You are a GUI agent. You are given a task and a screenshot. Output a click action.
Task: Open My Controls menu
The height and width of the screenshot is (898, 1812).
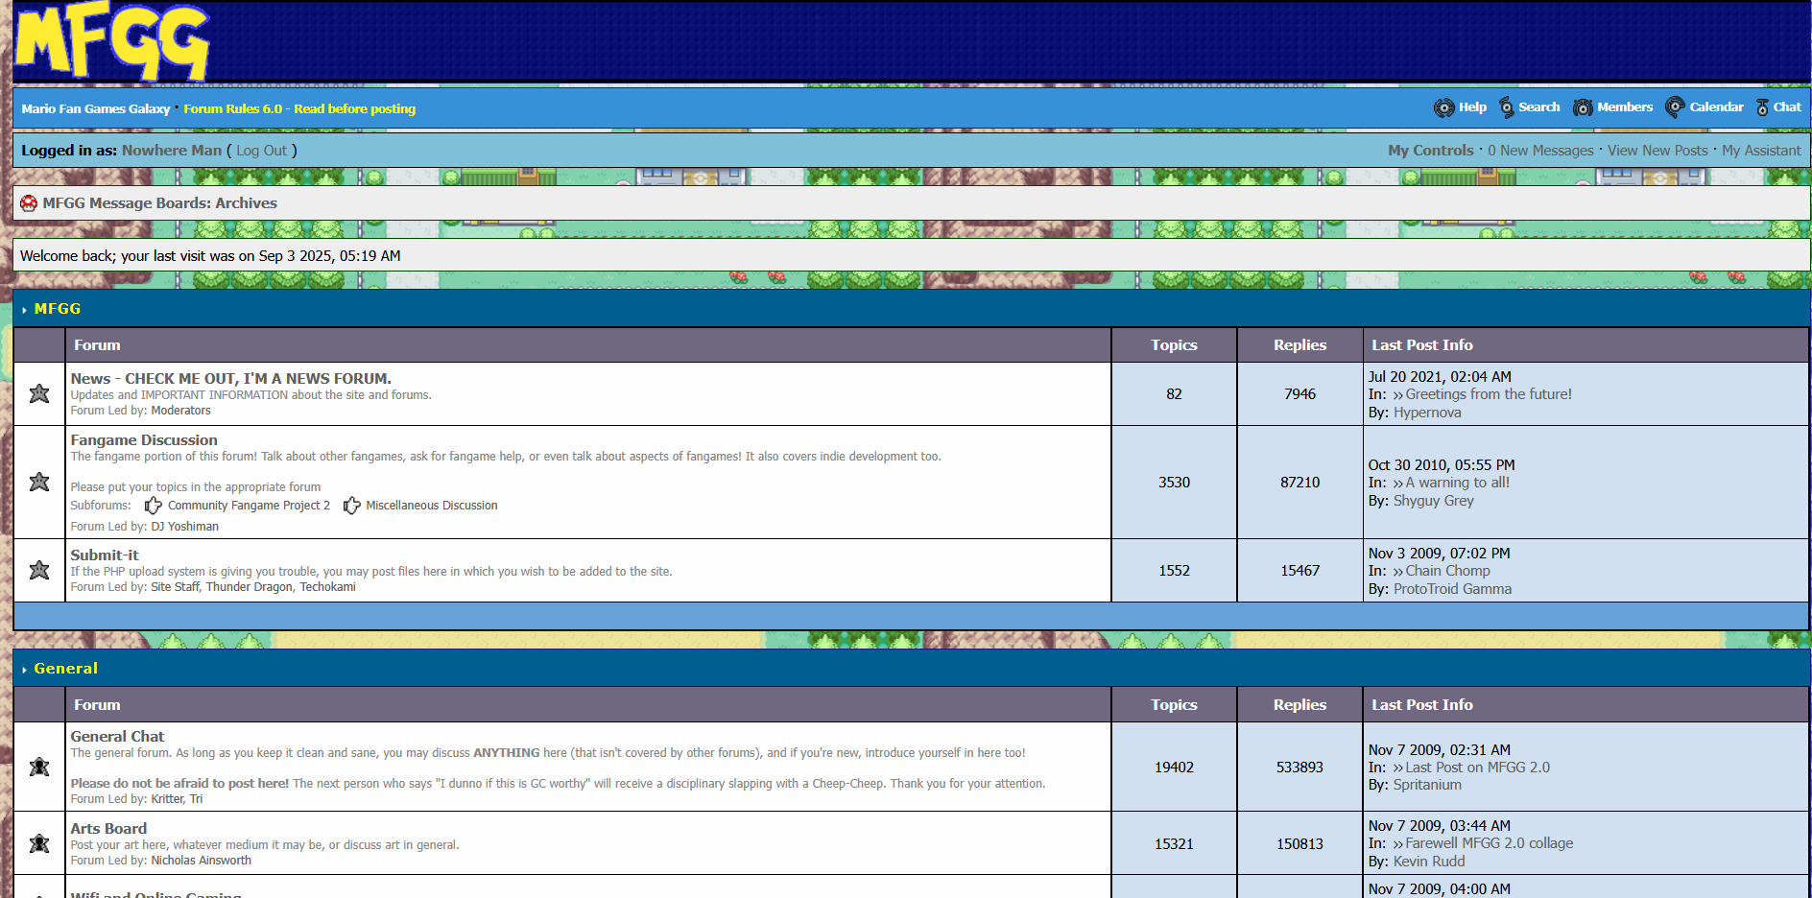tap(1430, 151)
